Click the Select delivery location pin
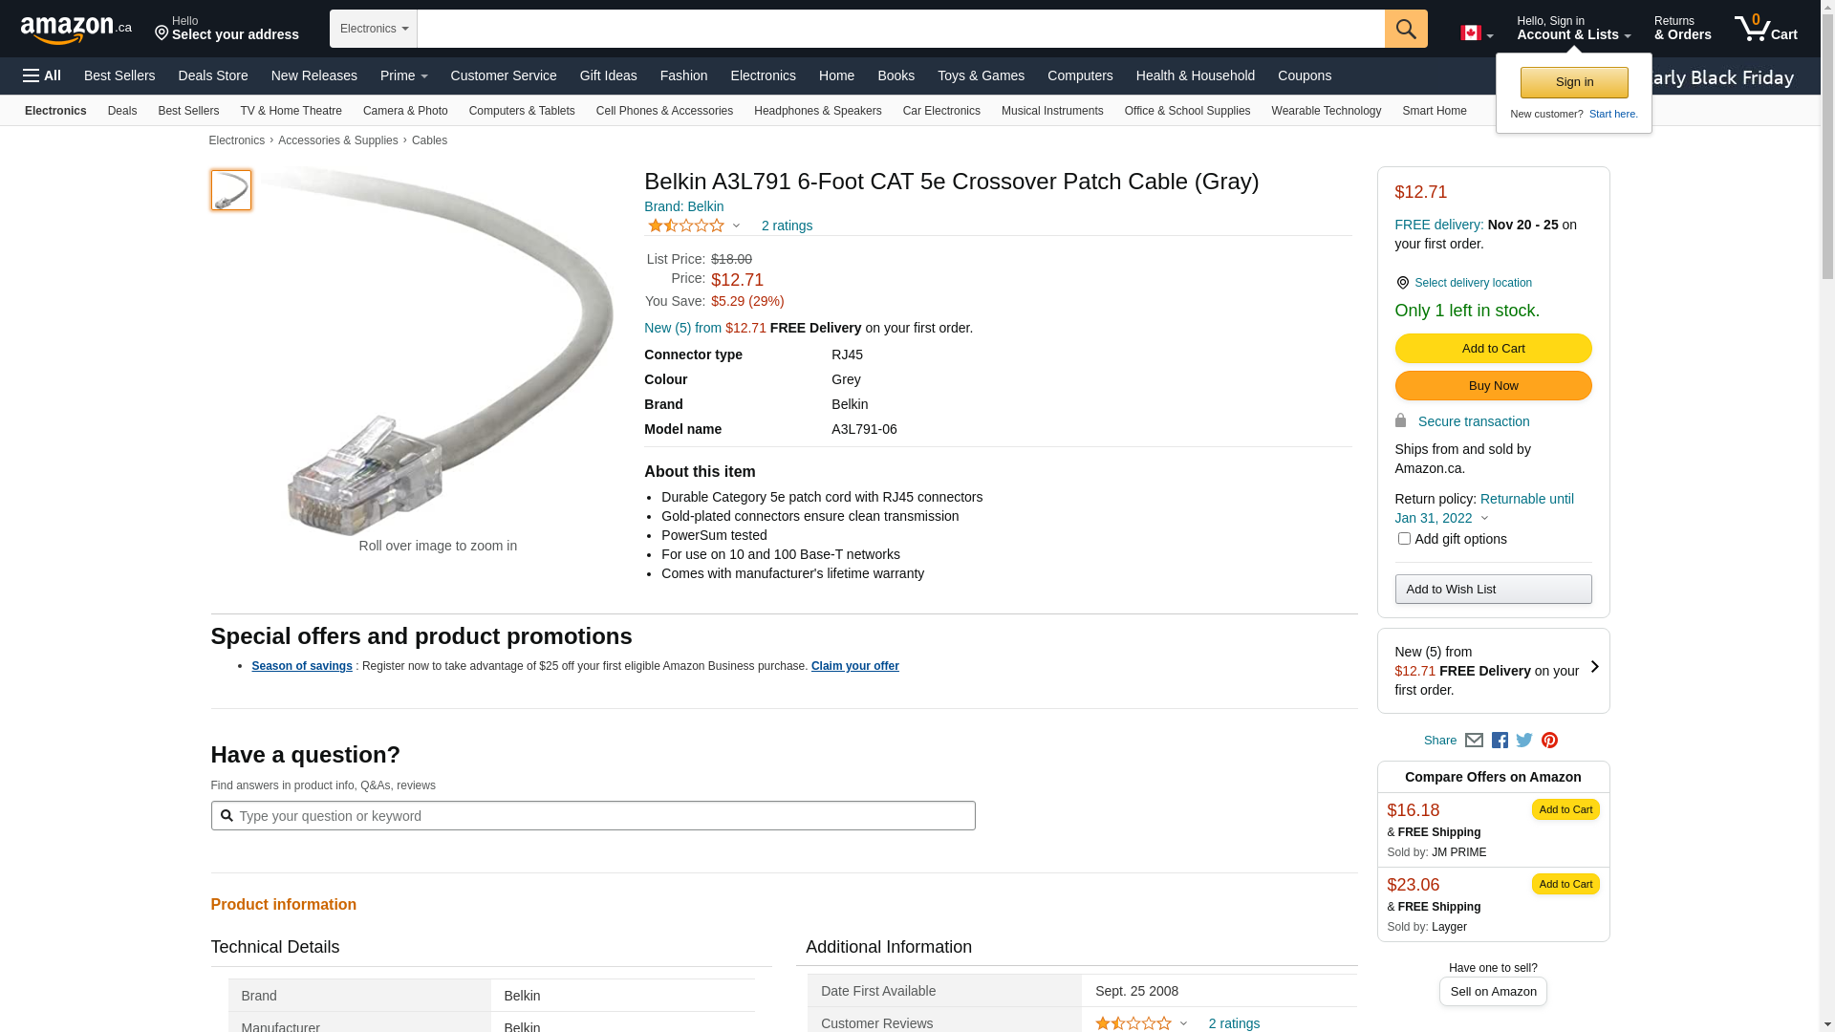Viewport: 1835px width, 1032px height. coord(1402,283)
